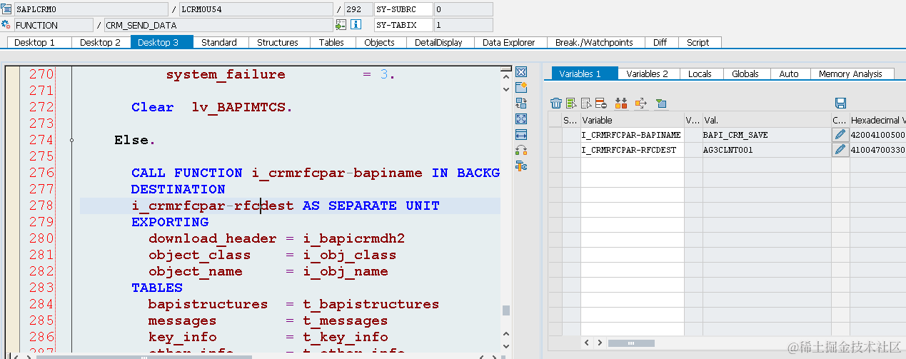Click line number 278 in the gutter
This screenshot has height=359, width=906.
coord(41,206)
